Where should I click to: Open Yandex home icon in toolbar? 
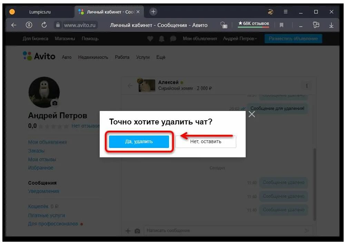pos(29,25)
